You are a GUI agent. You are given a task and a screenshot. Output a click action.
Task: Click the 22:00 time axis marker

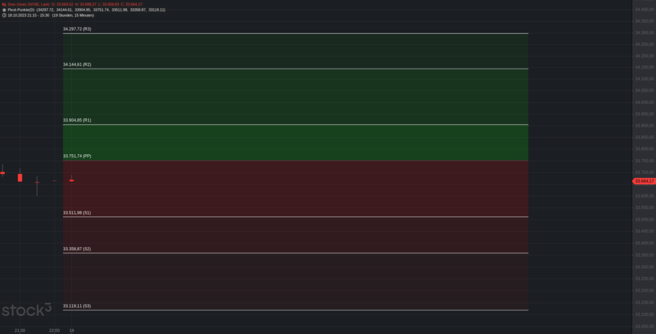point(54,331)
